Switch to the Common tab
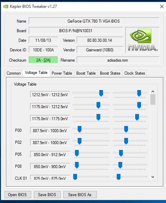 [x=14, y=73]
